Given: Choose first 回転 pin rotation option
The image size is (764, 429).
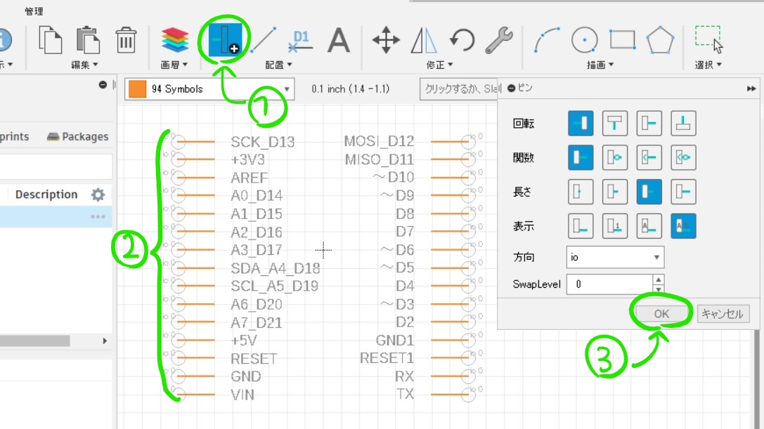Looking at the screenshot, I should tap(581, 123).
